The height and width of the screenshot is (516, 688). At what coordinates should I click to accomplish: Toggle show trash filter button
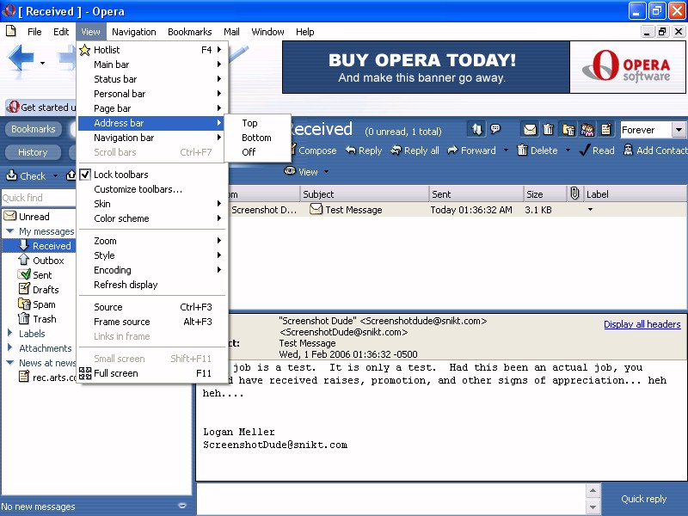pos(549,130)
